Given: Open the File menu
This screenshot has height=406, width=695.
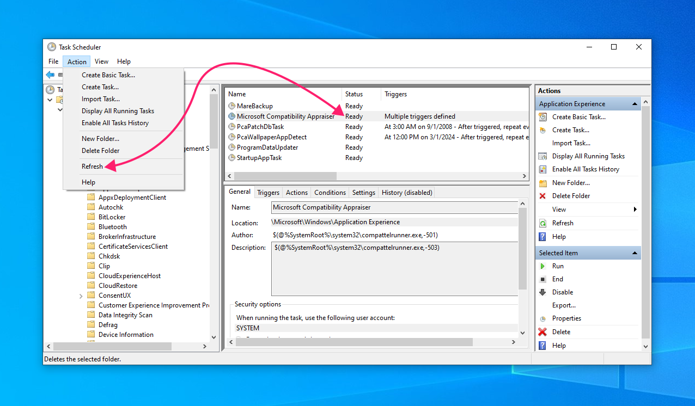Looking at the screenshot, I should pyautogui.click(x=53, y=61).
